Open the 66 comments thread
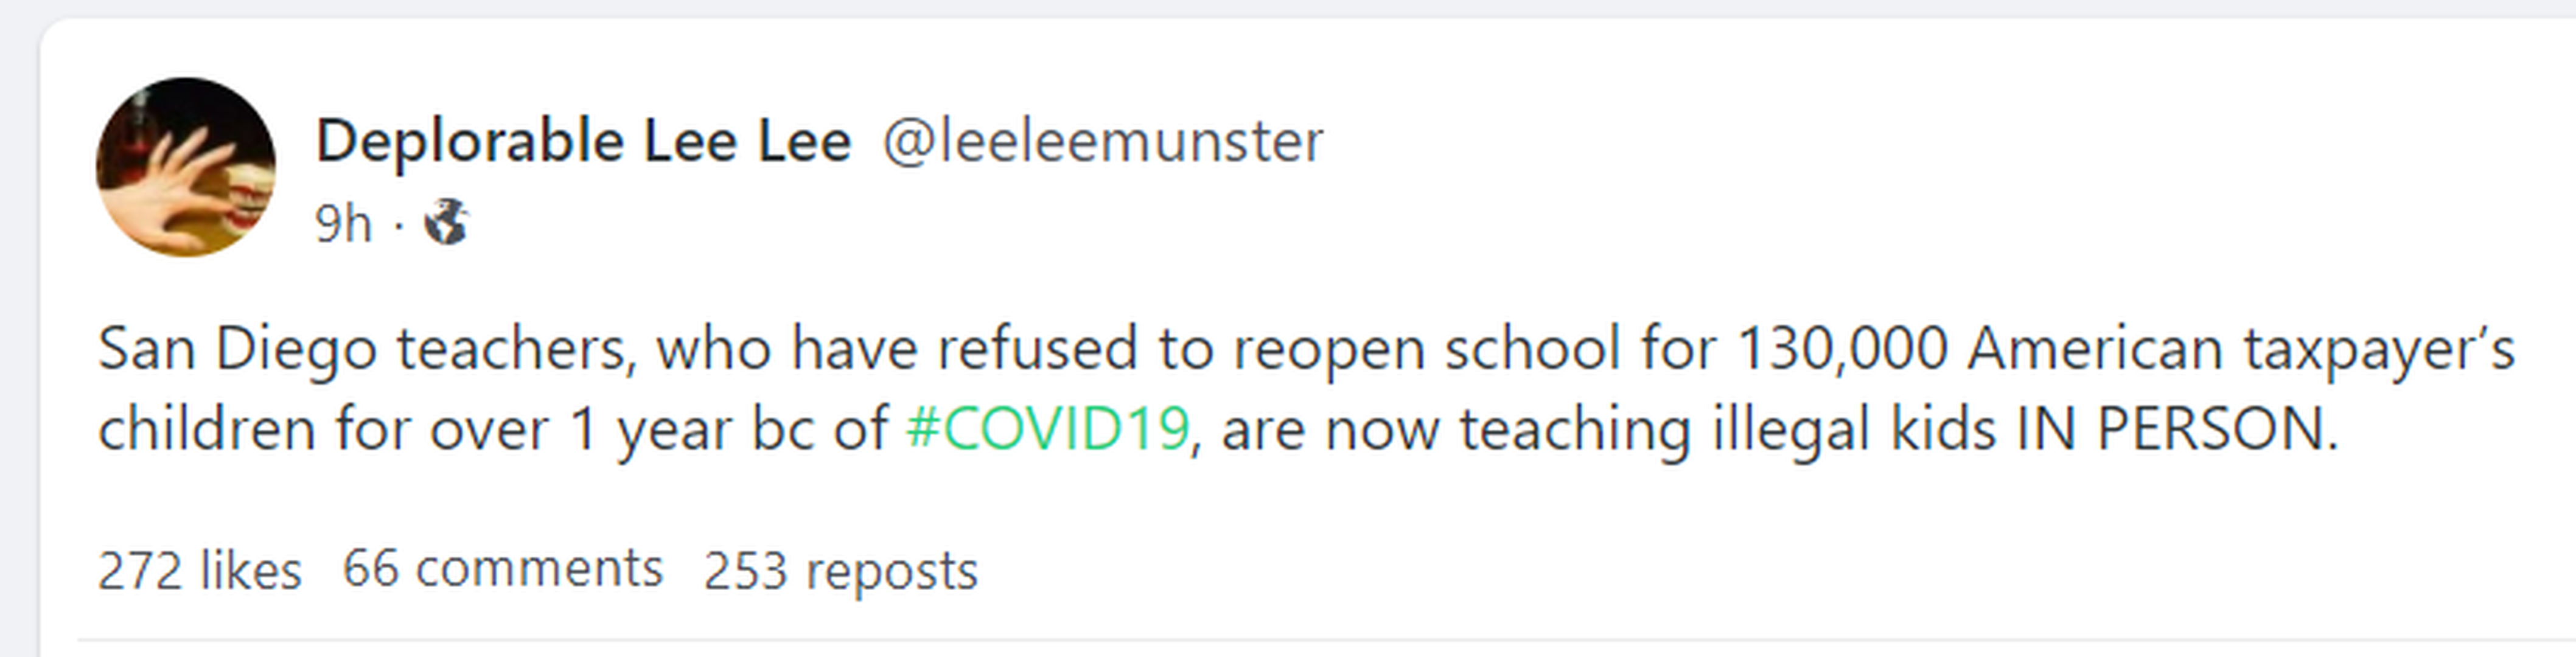The image size is (2576, 657). pyautogui.click(x=502, y=569)
